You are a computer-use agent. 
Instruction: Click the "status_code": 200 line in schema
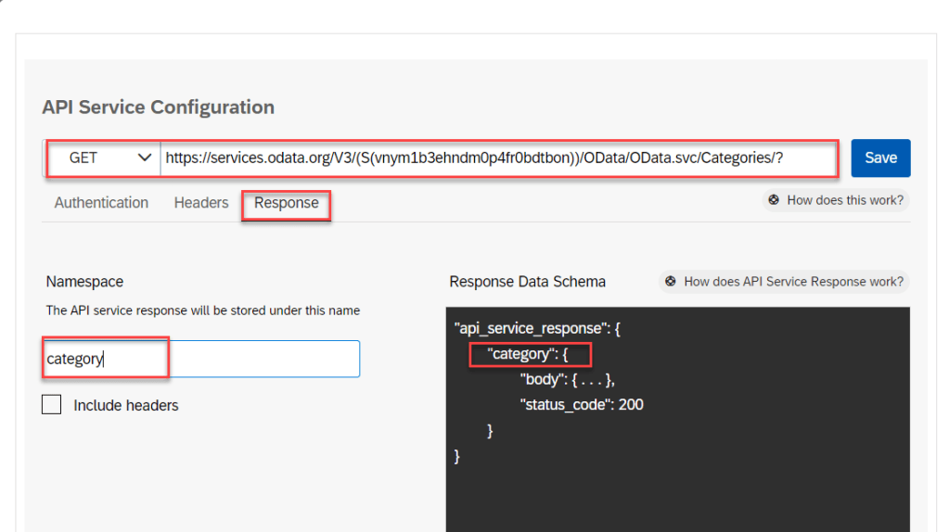[x=582, y=404]
